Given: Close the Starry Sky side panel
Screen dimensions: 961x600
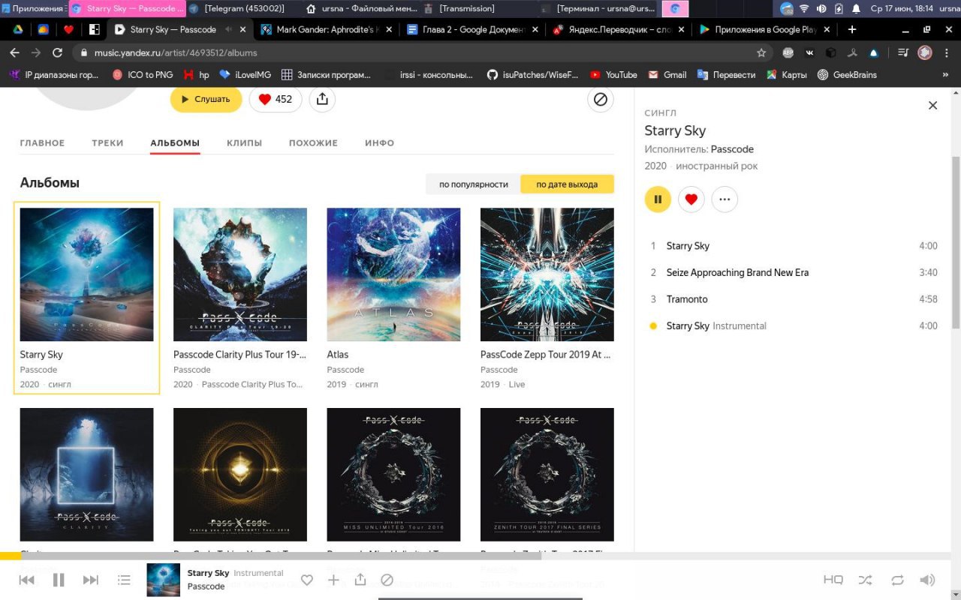Looking at the screenshot, I should [933, 106].
